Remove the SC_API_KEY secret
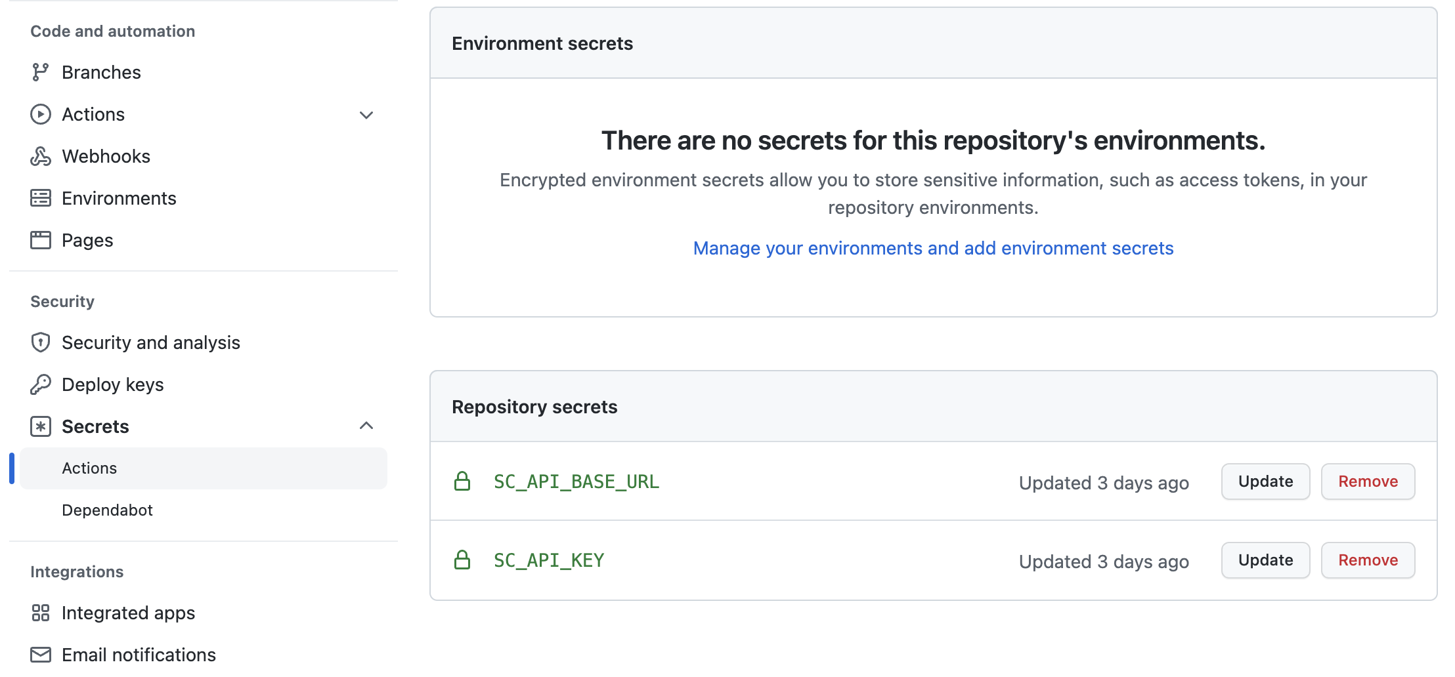The image size is (1455, 677). (1368, 560)
